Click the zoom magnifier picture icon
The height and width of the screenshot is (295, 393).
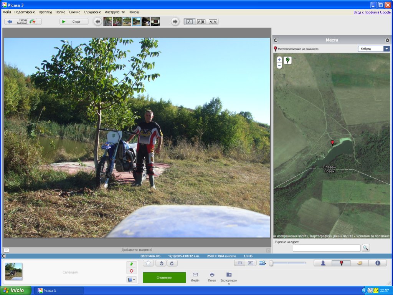point(263,263)
